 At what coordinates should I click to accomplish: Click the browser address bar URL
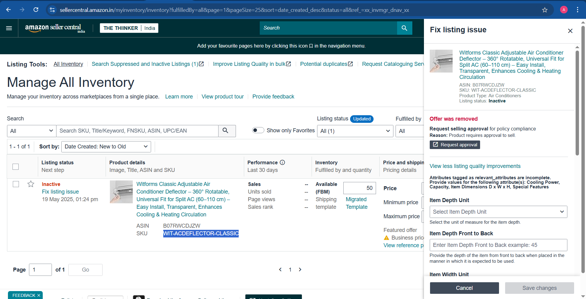[x=234, y=10]
